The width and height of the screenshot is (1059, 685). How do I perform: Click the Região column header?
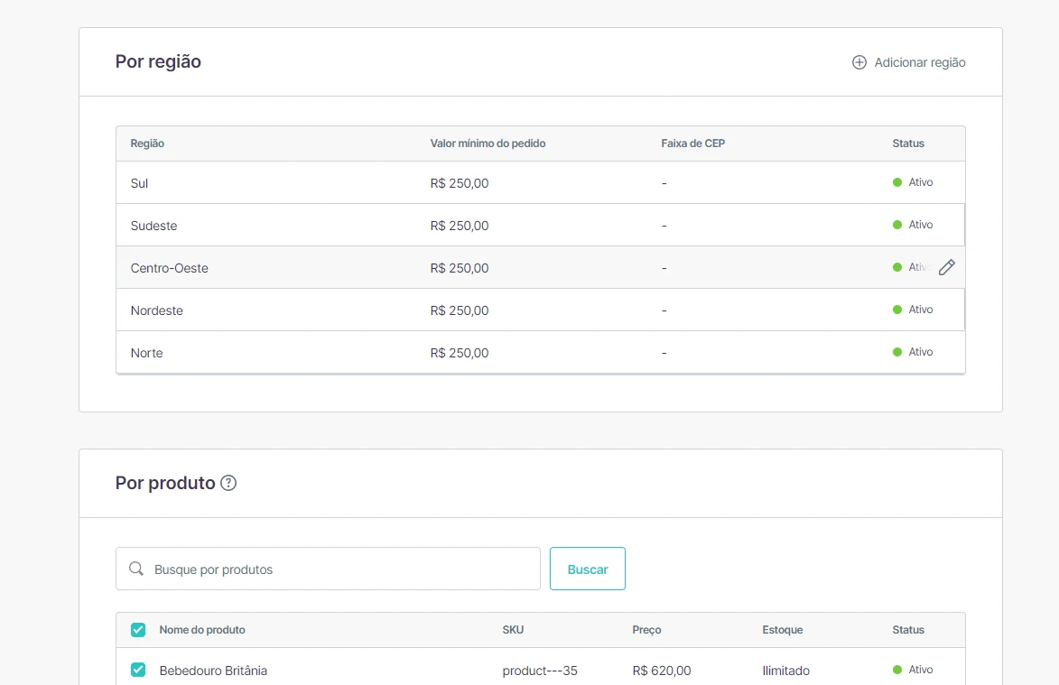click(147, 143)
